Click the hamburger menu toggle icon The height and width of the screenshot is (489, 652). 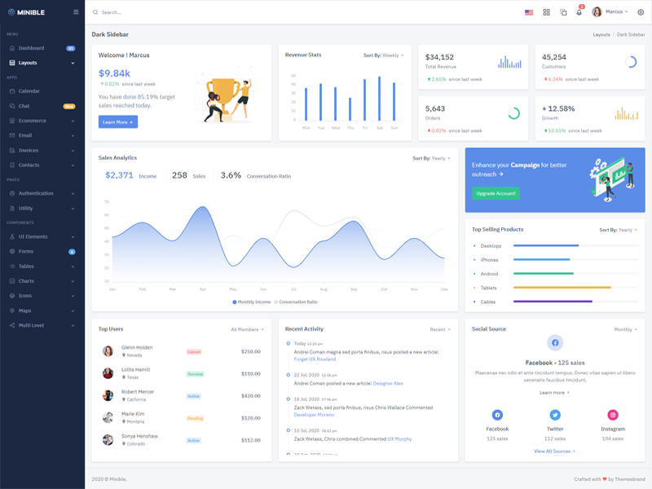click(76, 12)
